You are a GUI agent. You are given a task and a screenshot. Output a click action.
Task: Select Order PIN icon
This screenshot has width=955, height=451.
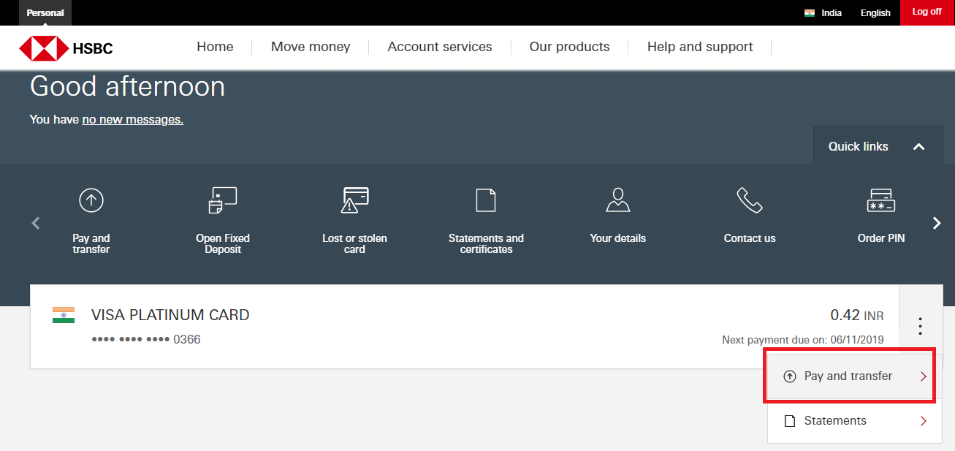pos(881,200)
